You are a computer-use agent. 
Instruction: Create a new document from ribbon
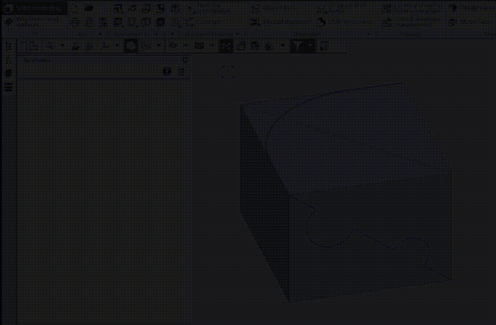click(x=75, y=8)
